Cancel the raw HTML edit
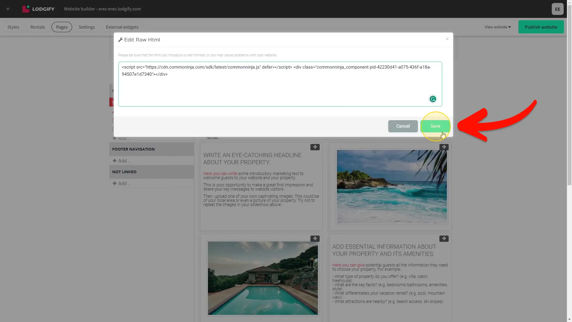 (x=403, y=126)
